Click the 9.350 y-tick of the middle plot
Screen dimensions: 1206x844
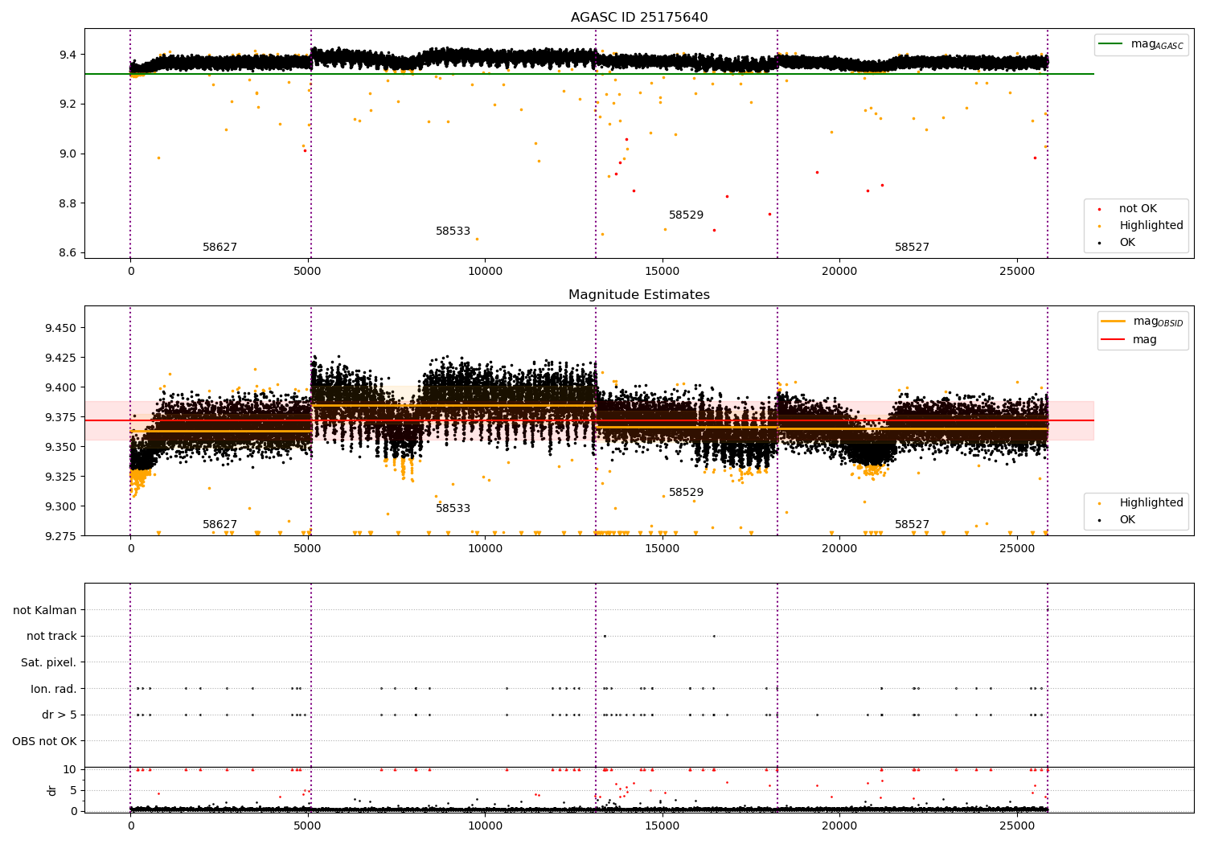tap(61, 447)
